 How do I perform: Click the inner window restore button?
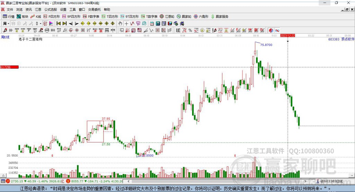coord(347,9)
